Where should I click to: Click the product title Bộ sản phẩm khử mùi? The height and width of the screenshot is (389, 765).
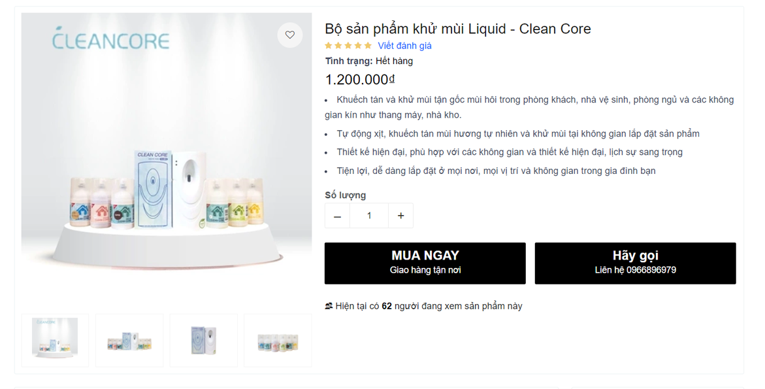point(457,29)
